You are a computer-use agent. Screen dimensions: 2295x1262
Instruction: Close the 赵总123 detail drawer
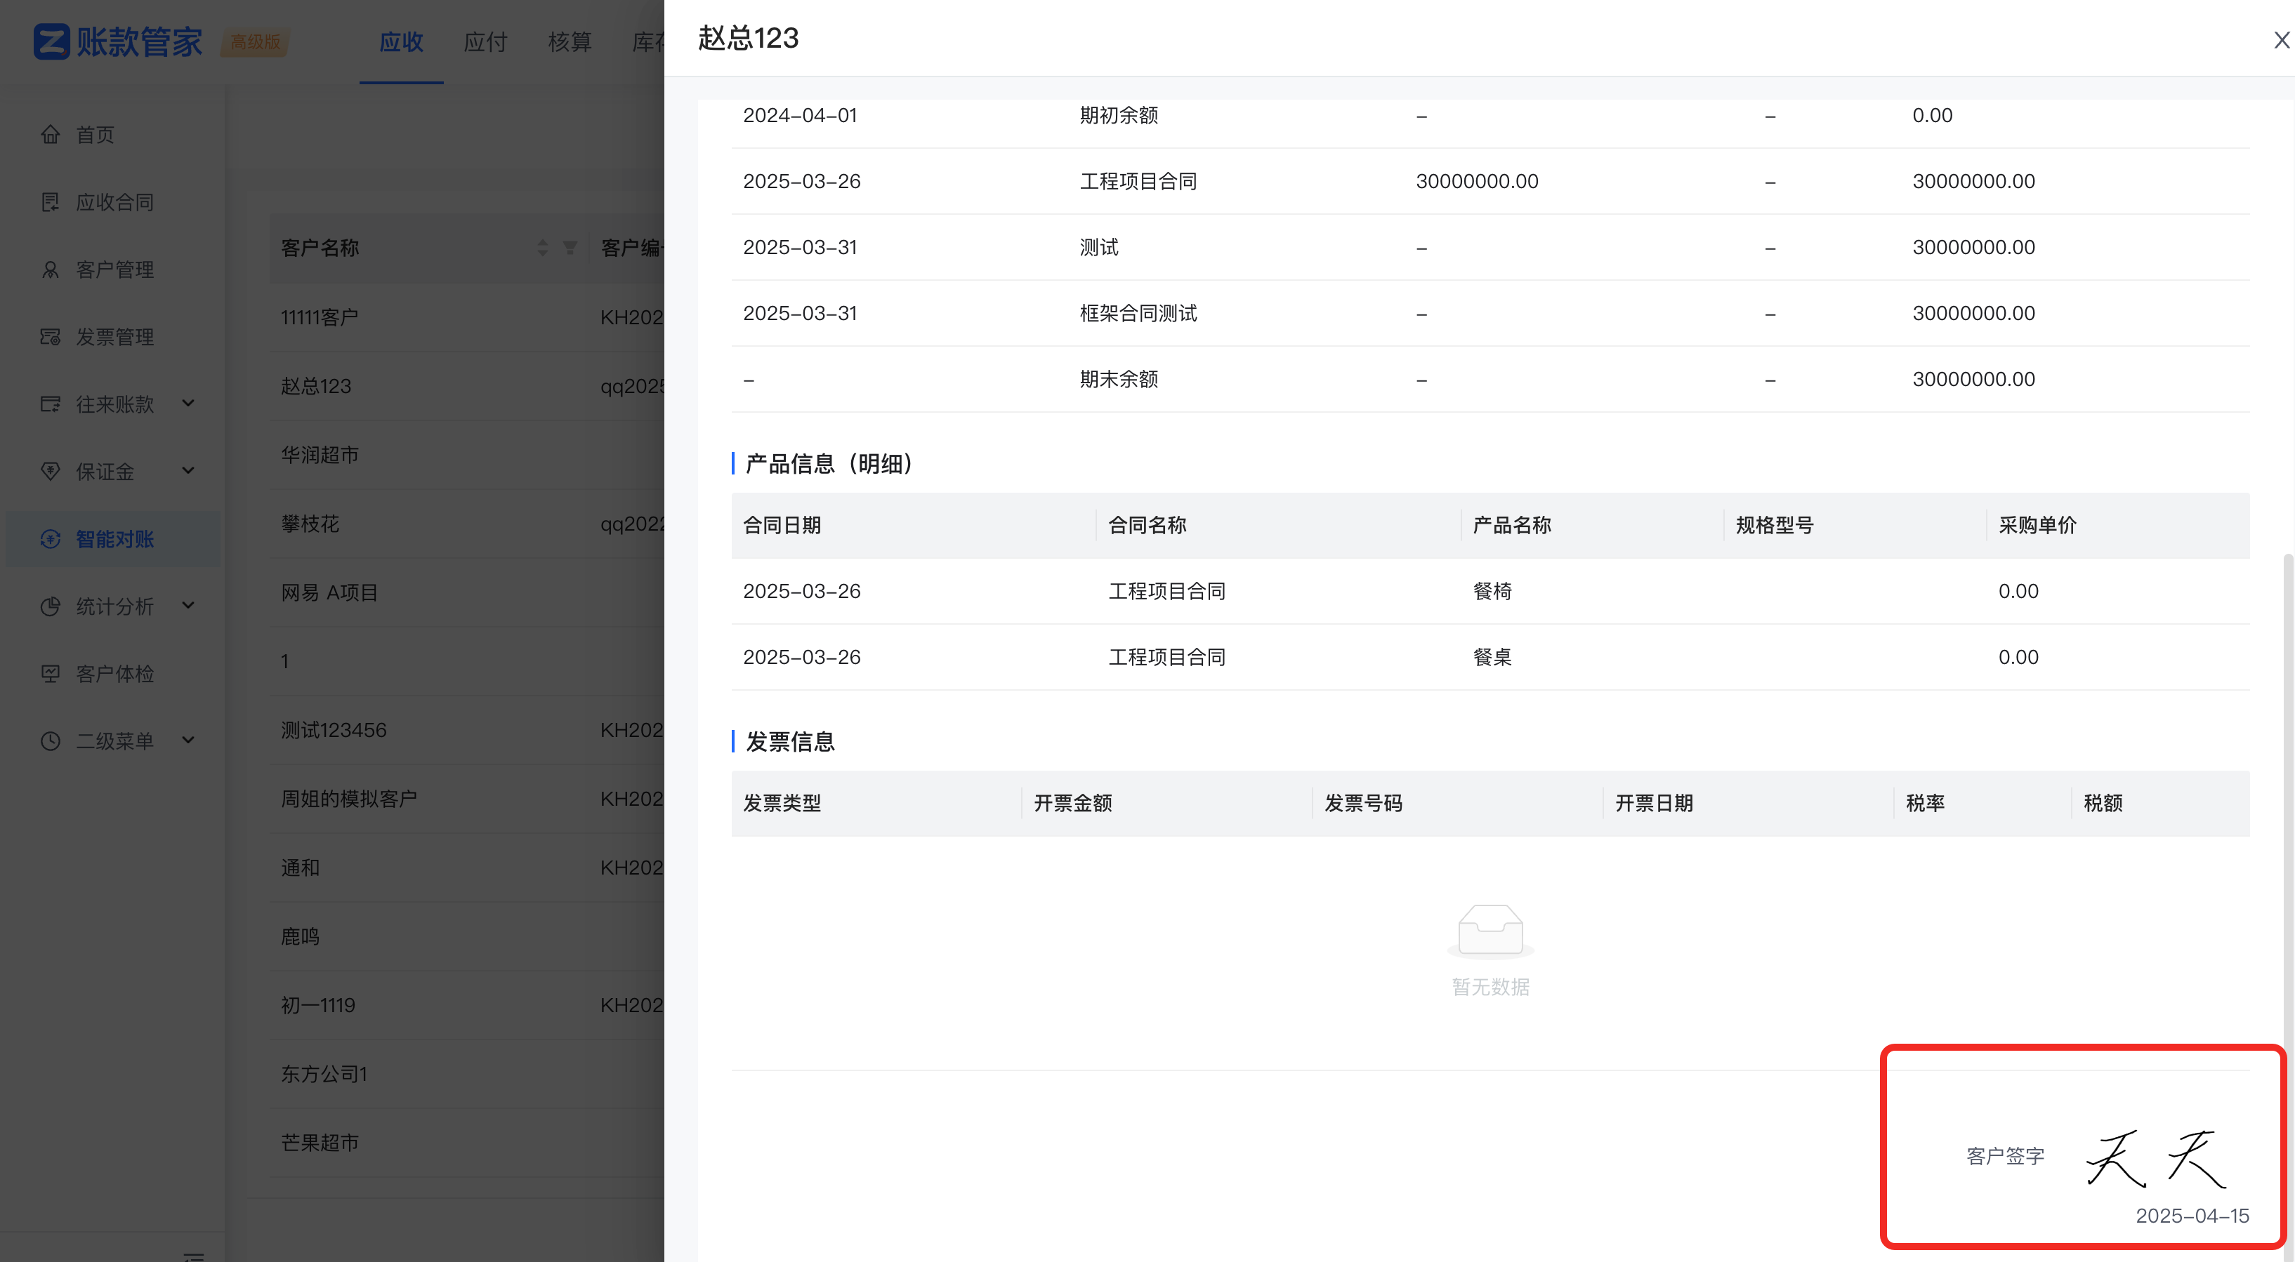tap(2281, 40)
